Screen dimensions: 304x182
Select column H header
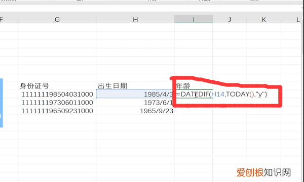click(135, 19)
